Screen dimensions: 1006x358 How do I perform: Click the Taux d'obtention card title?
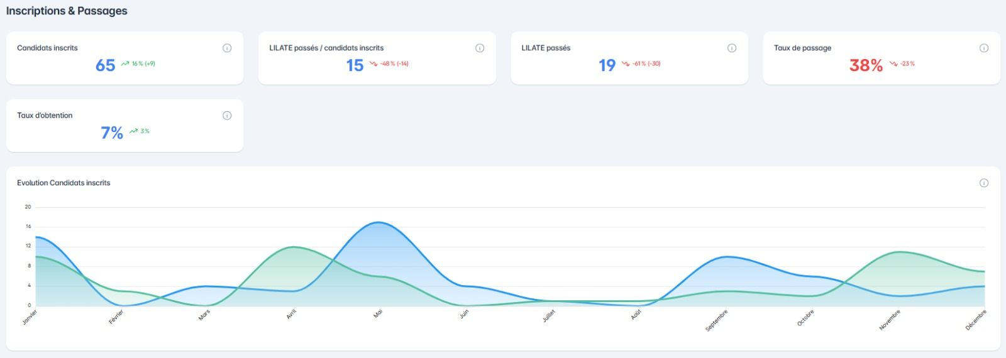[x=45, y=116]
